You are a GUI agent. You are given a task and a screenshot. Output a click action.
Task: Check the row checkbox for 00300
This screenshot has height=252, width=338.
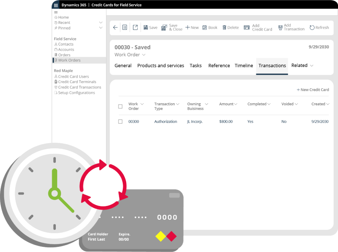click(120, 122)
